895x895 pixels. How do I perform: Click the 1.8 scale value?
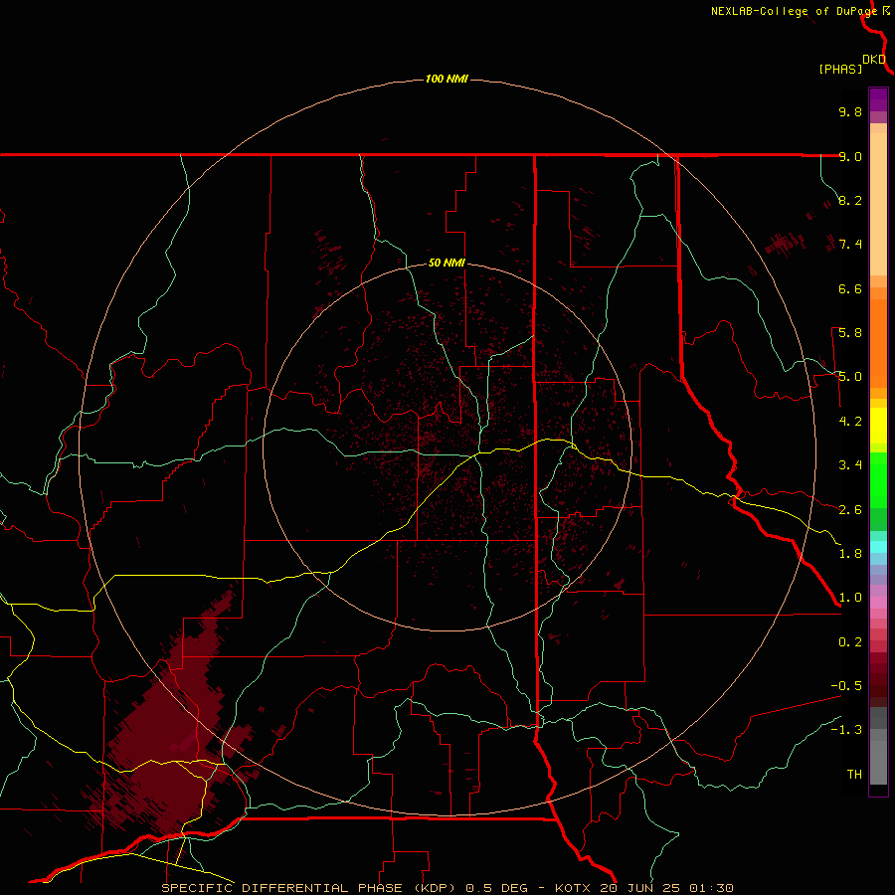point(850,554)
